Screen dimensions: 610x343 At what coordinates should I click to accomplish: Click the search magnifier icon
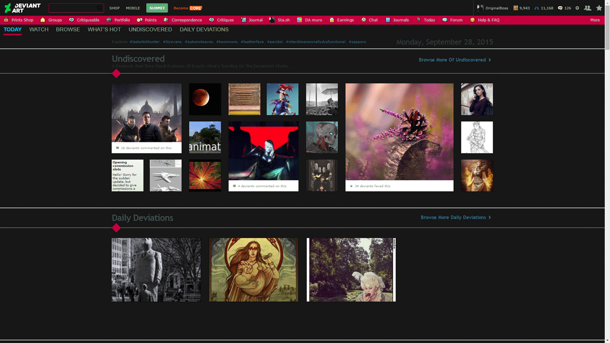(99, 8)
